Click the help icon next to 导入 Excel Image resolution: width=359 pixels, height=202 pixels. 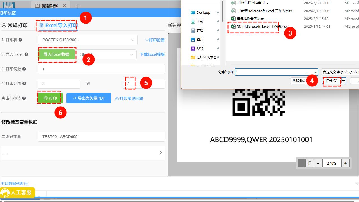point(26,54)
